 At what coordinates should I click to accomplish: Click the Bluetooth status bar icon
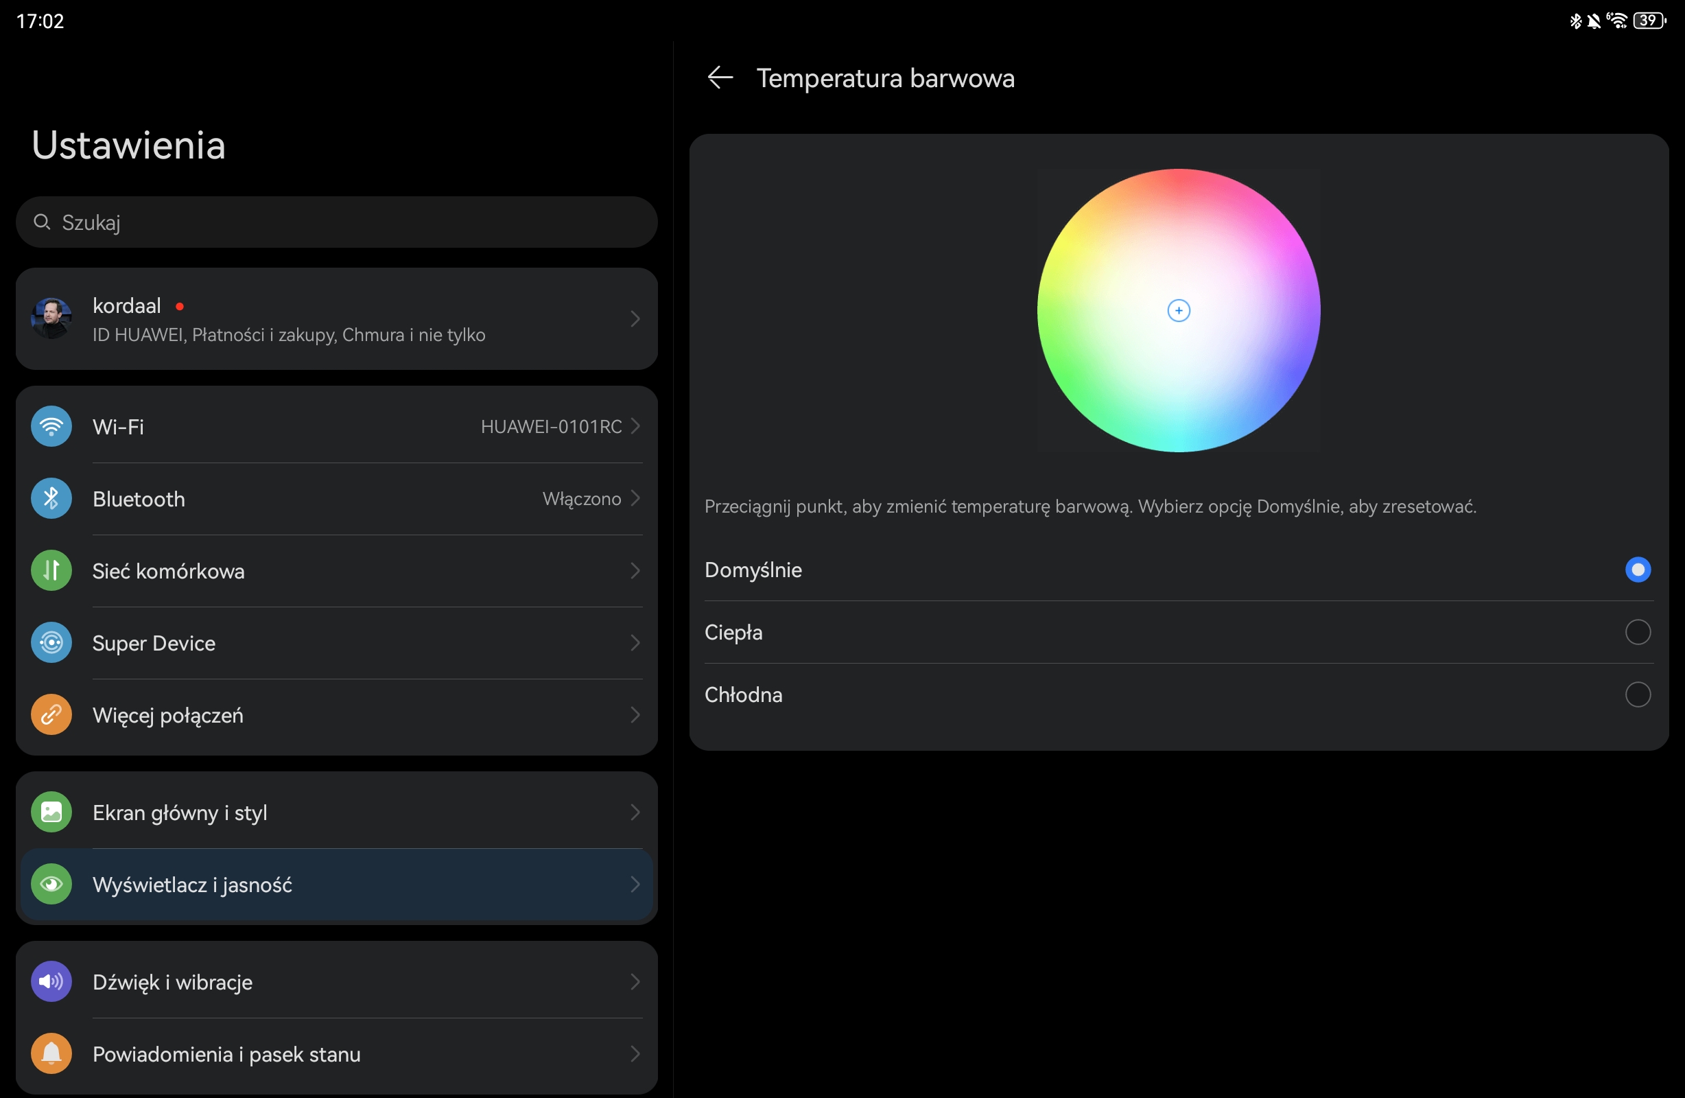pos(1575,21)
